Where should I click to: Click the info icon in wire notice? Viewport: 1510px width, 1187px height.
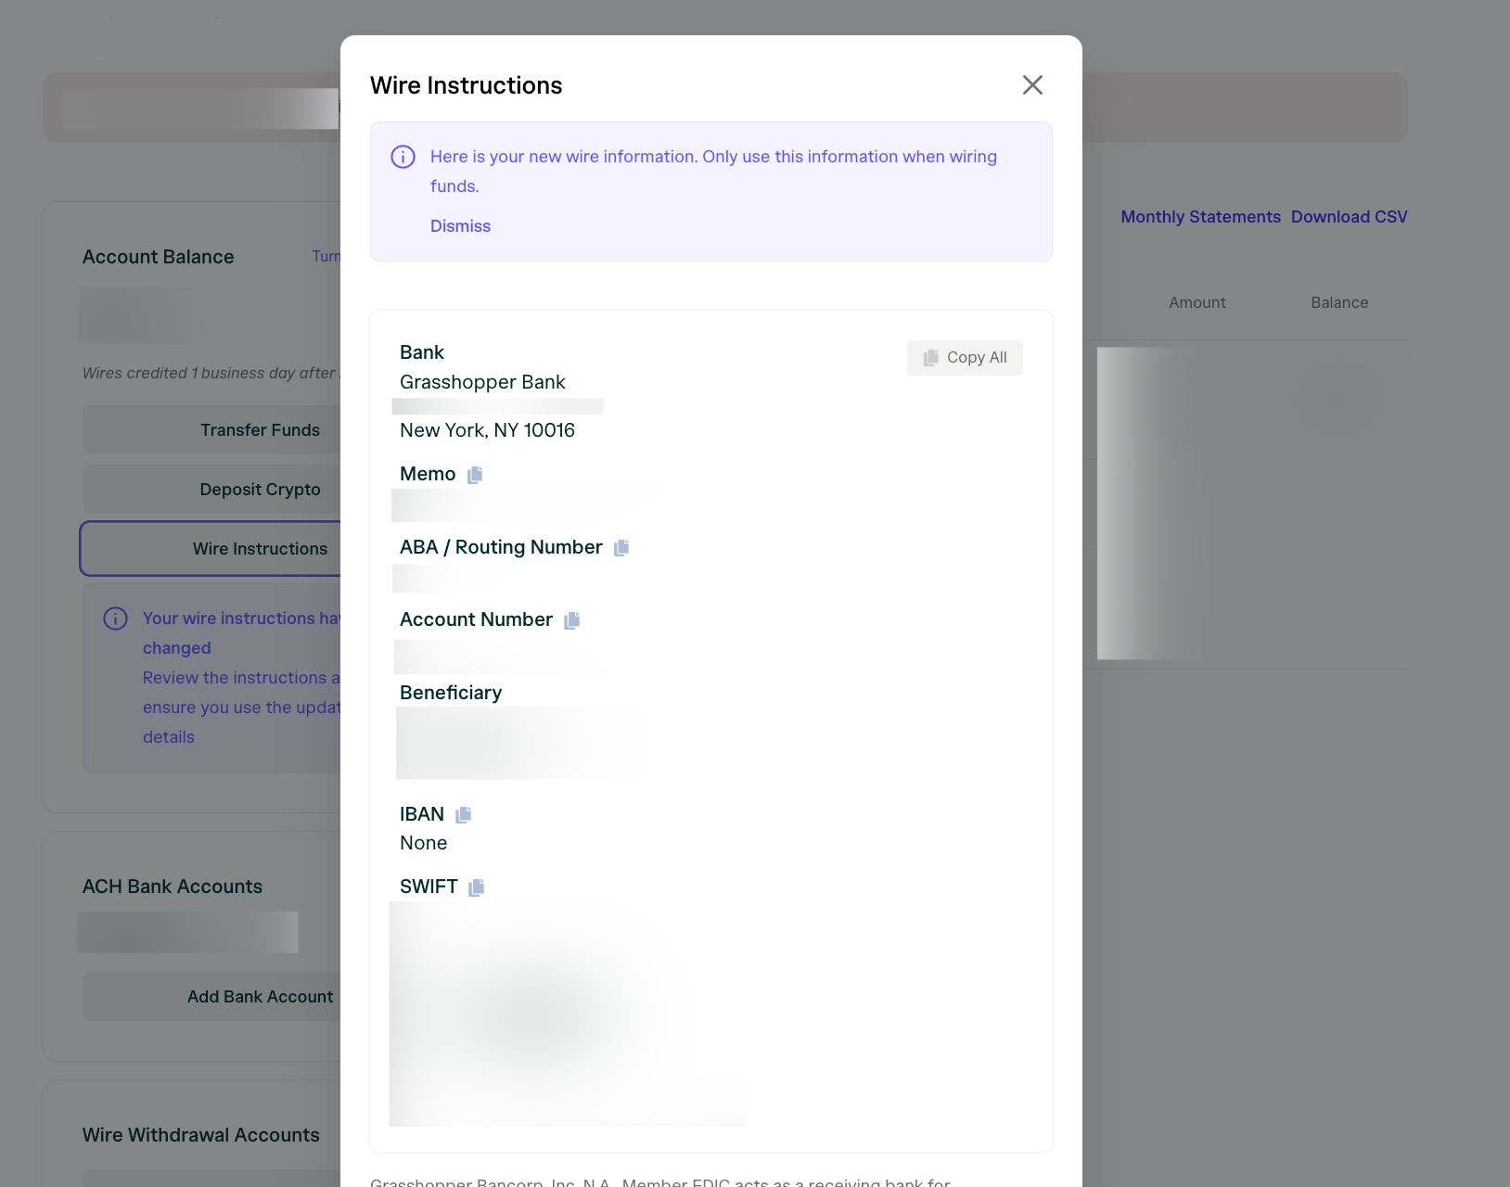pyautogui.click(x=403, y=157)
